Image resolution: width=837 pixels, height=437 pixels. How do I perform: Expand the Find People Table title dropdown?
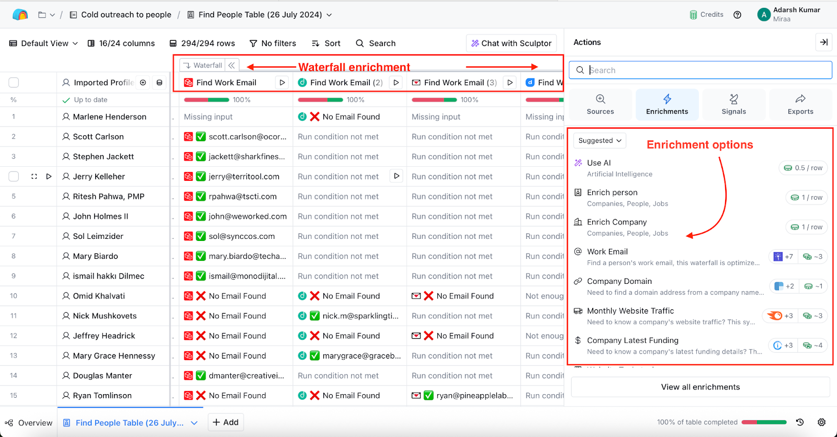(329, 15)
